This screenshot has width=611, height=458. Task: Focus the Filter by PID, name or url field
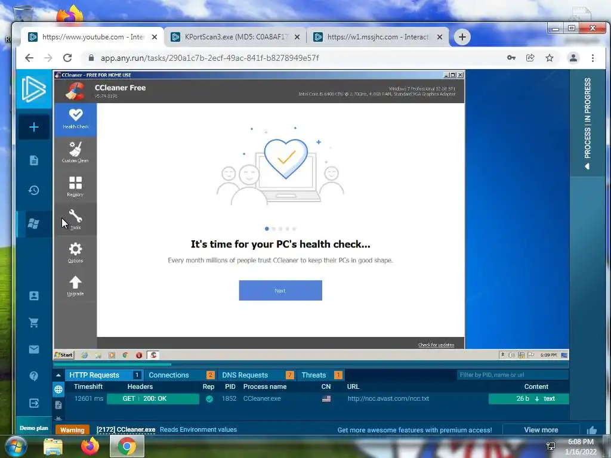click(513, 375)
